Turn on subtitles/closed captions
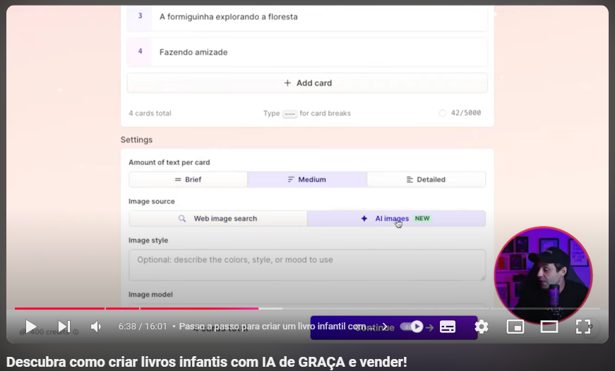The image size is (615, 371). click(x=448, y=327)
